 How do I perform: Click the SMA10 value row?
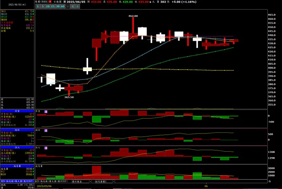pyautogui.click(x=17, y=14)
